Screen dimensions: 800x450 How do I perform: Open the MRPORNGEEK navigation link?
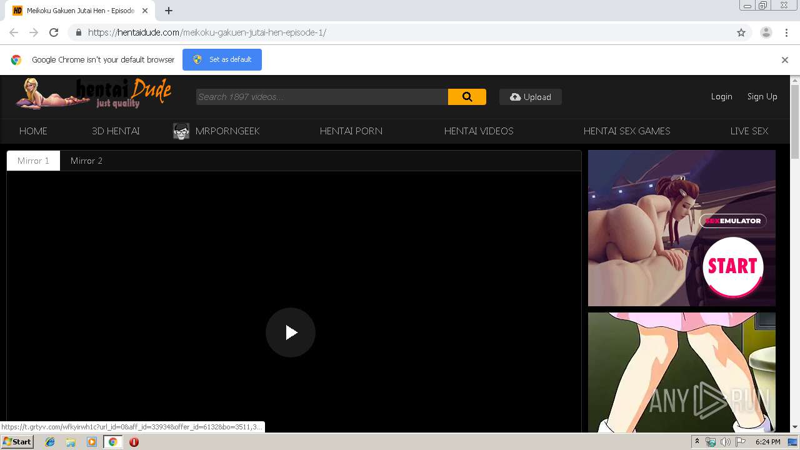pos(227,131)
